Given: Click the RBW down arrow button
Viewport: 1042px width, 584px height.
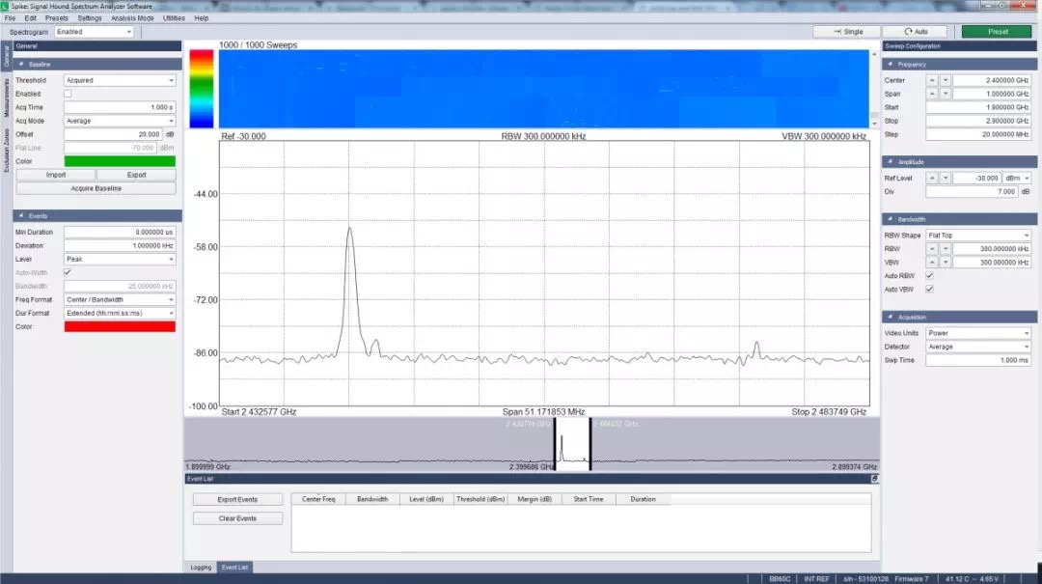Looking at the screenshot, I should click(946, 248).
